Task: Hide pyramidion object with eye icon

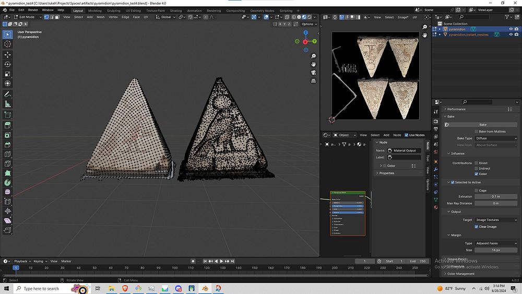Action: click(x=511, y=29)
